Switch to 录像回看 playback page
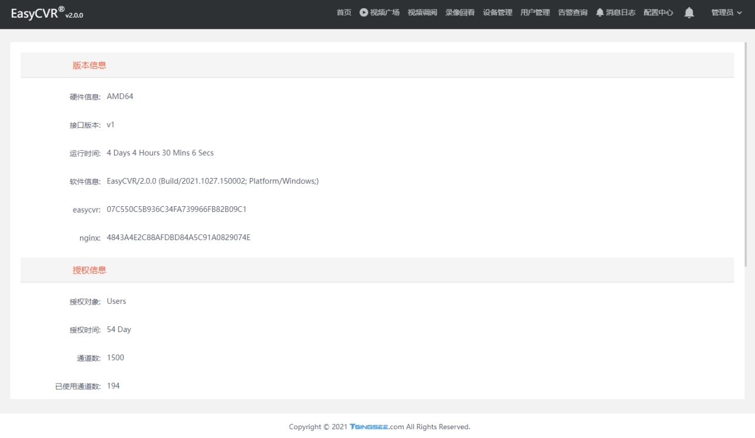The width and height of the screenshot is (755, 438). pos(459,12)
